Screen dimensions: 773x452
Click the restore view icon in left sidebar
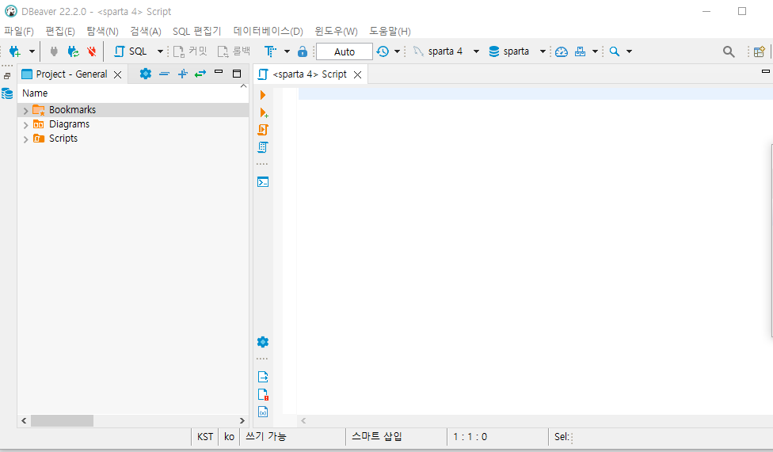click(x=7, y=76)
